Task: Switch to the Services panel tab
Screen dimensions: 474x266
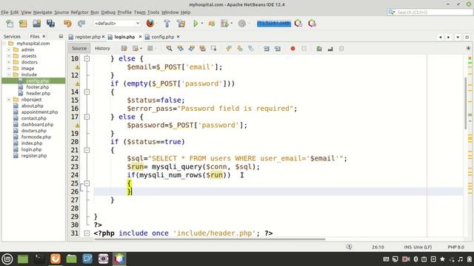Action: (12, 36)
